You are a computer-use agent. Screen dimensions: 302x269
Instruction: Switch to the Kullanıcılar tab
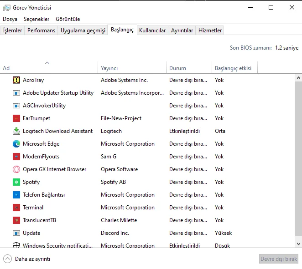point(152,30)
